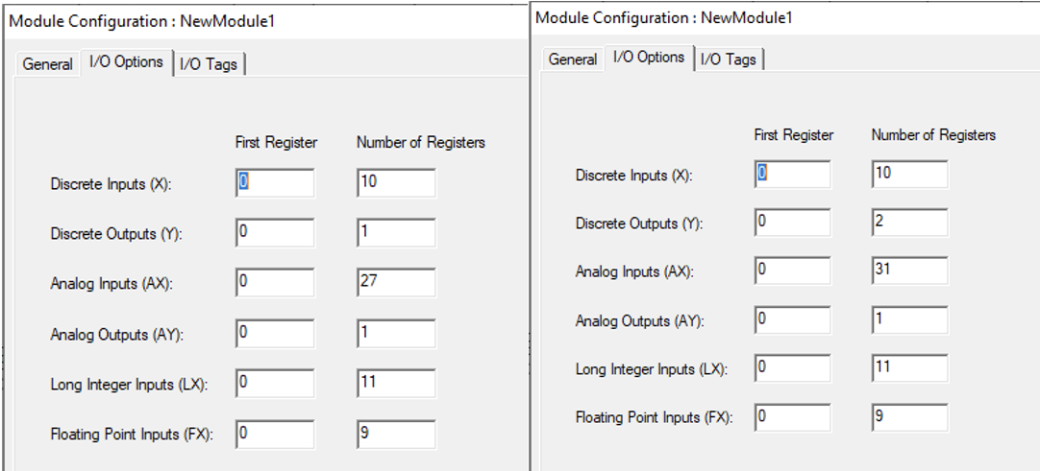Switch to I/O Tags tab in left window
Screen dimensions: 1040x471
[x=210, y=64]
